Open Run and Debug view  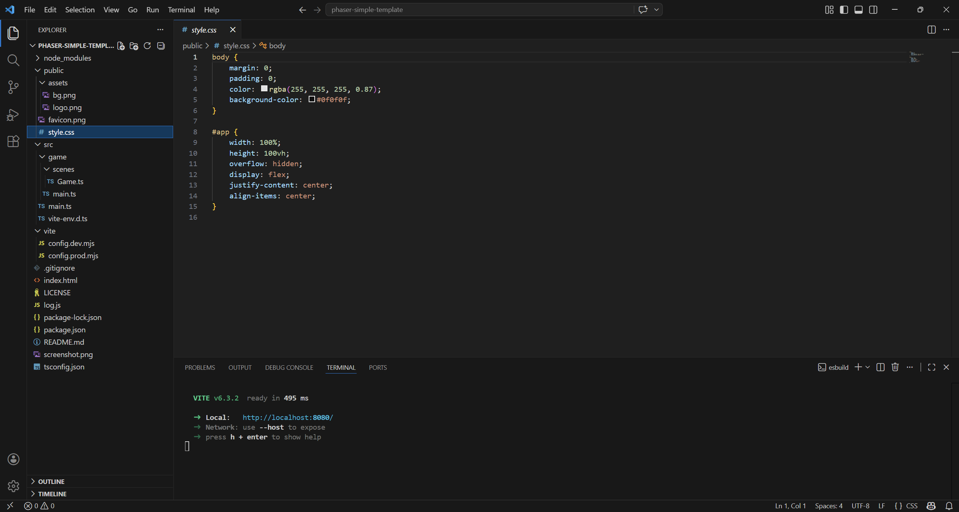click(13, 115)
